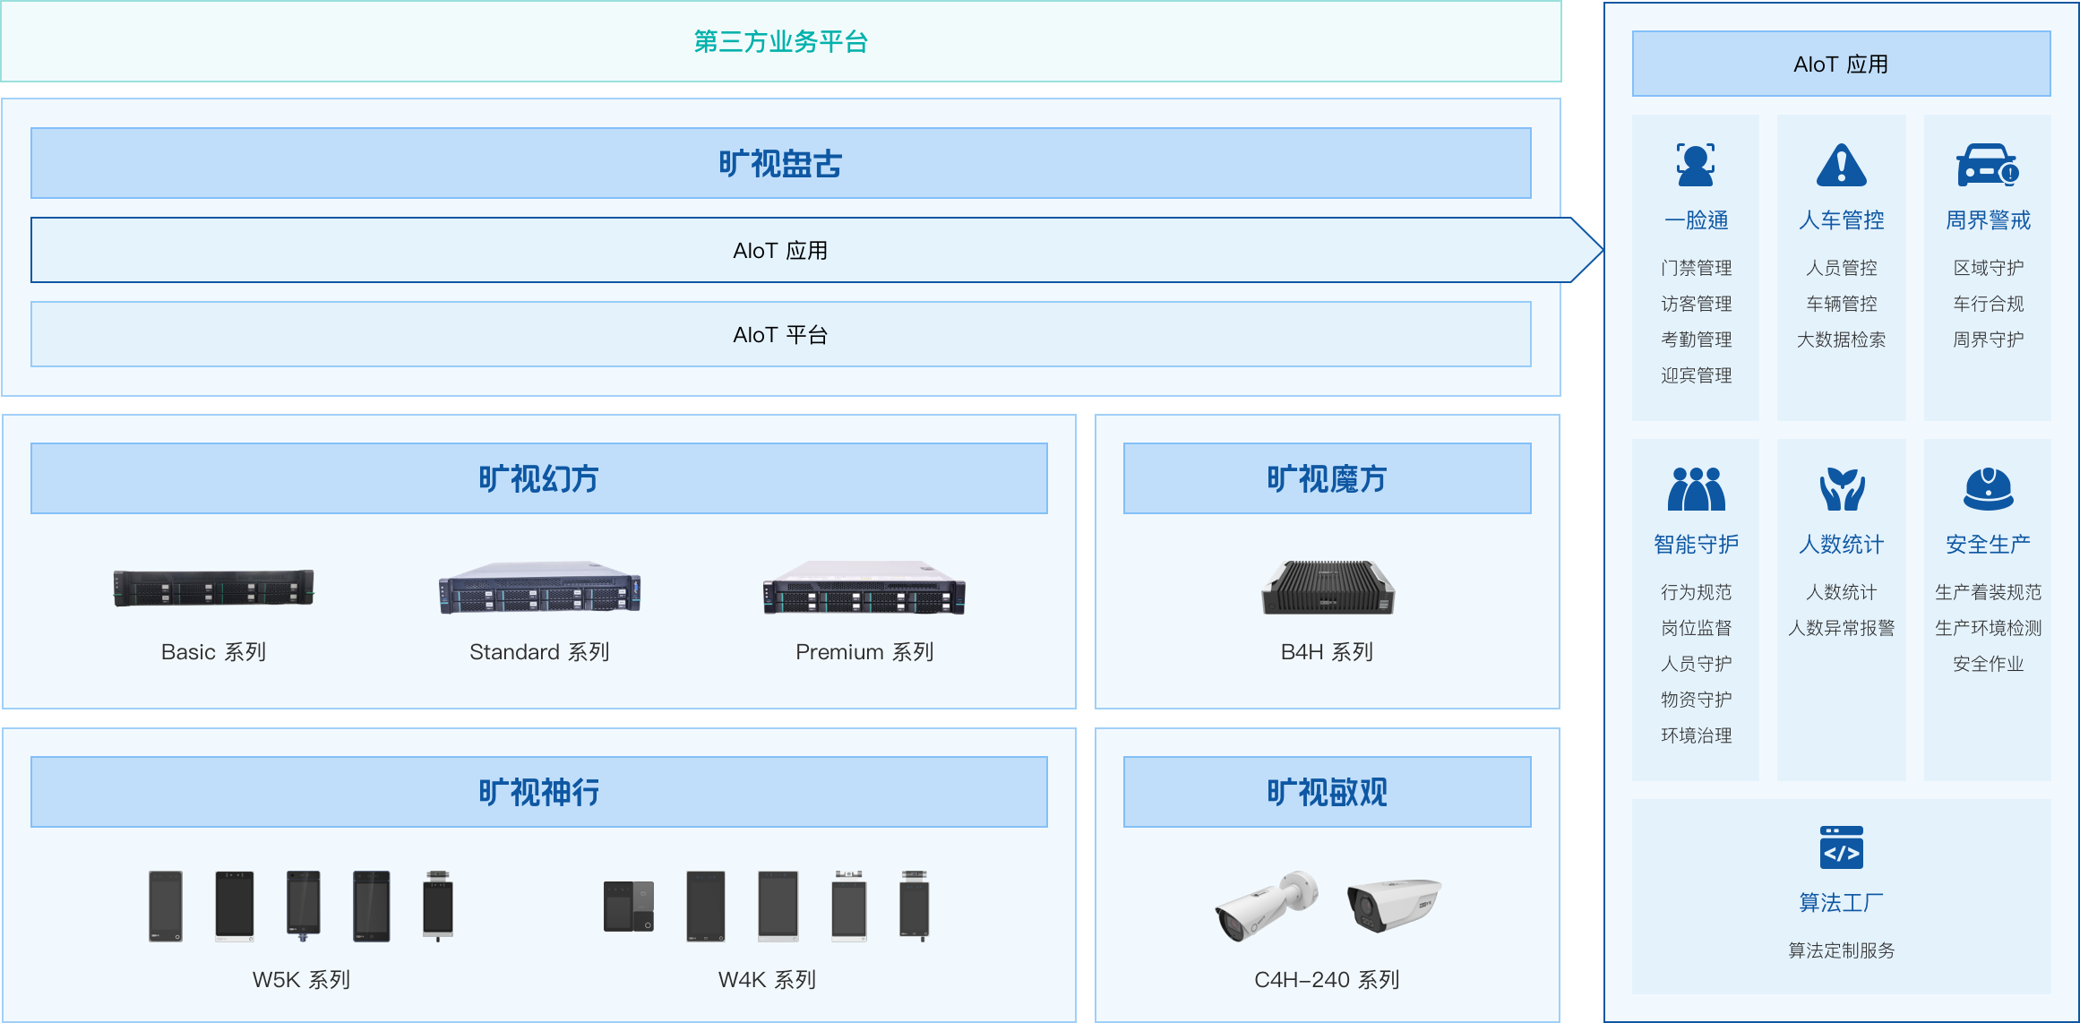Image resolution: width=2080 pixels, height=1023 pixels.
Task: Click the 安全生产 helmet icon
Action: point(1987,489)
